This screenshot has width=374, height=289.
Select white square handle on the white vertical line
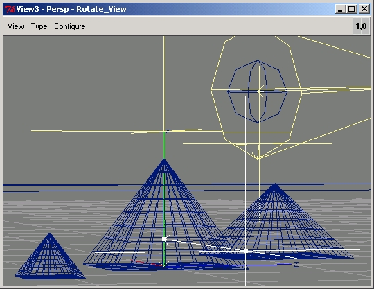coord(246,251)
